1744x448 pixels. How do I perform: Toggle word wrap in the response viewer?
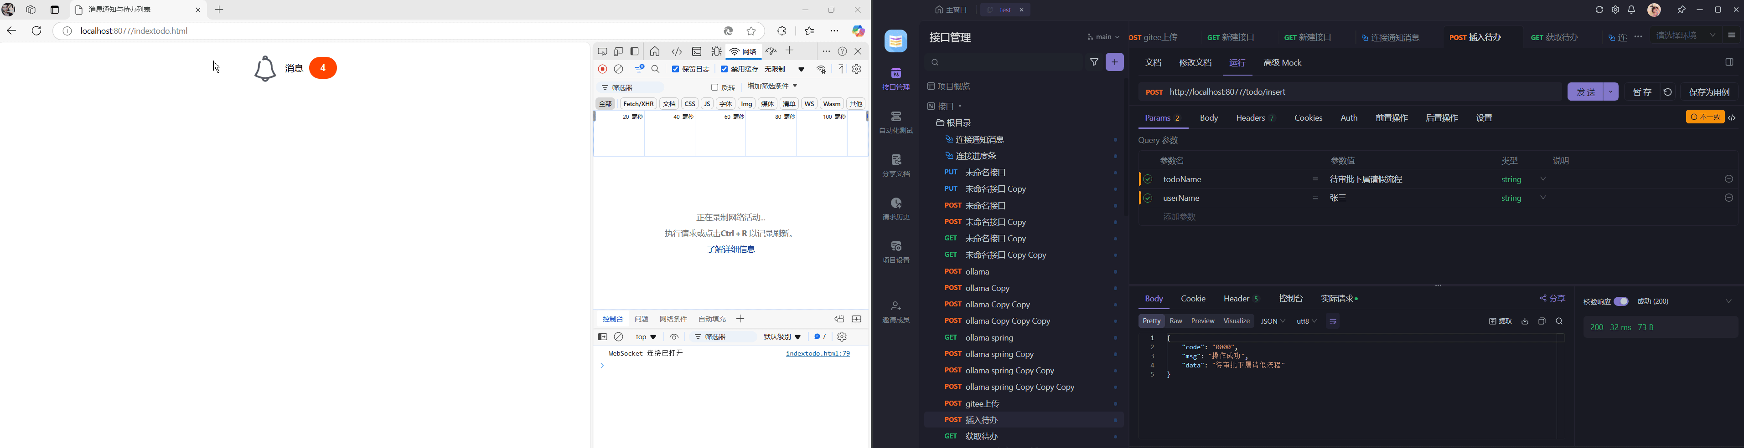pos(1332,321)
